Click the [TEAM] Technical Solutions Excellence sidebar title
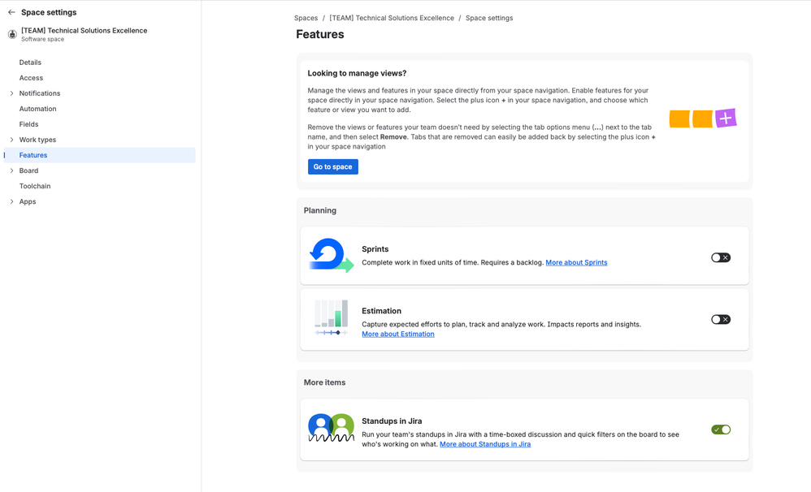The width and height of the screenshot is (811, 492). click(x=85, y=31)
